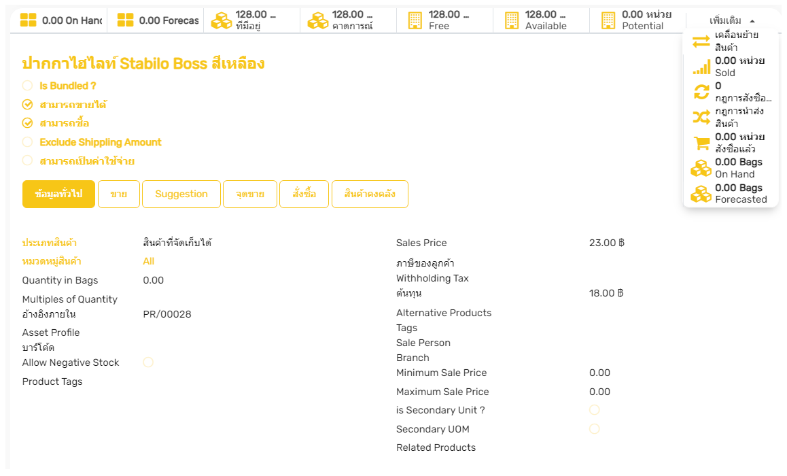Enable Allow Negative Stock checkbox
This screenshot has height=476, width=787.
pos(148,362)
